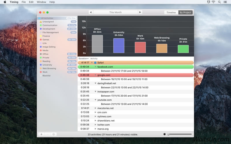Click the Games red dot
The height and width of the screenshot is (144, 231).
[x=41, y=40]
